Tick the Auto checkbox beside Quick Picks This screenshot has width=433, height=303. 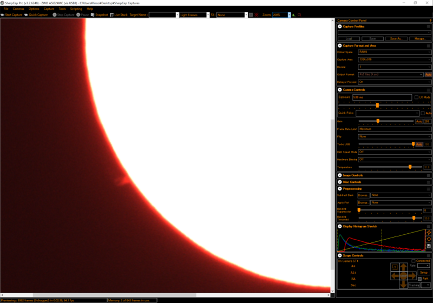pyautogui.click(x=423, y=114)
